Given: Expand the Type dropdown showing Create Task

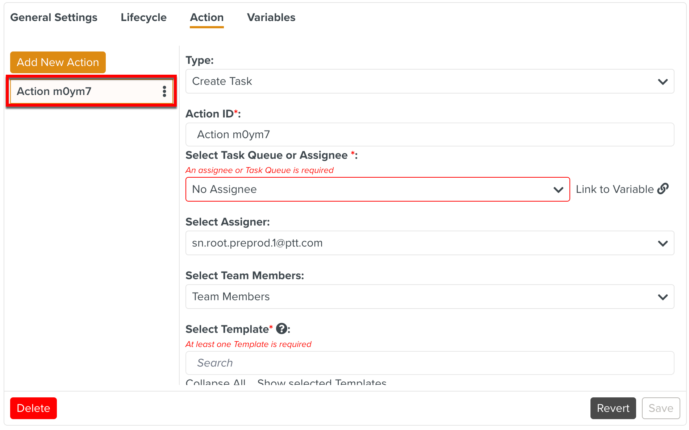Looking at the screenshot, I should (x=429, y=81).
